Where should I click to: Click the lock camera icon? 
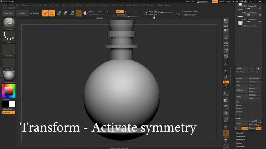[226, 77]
